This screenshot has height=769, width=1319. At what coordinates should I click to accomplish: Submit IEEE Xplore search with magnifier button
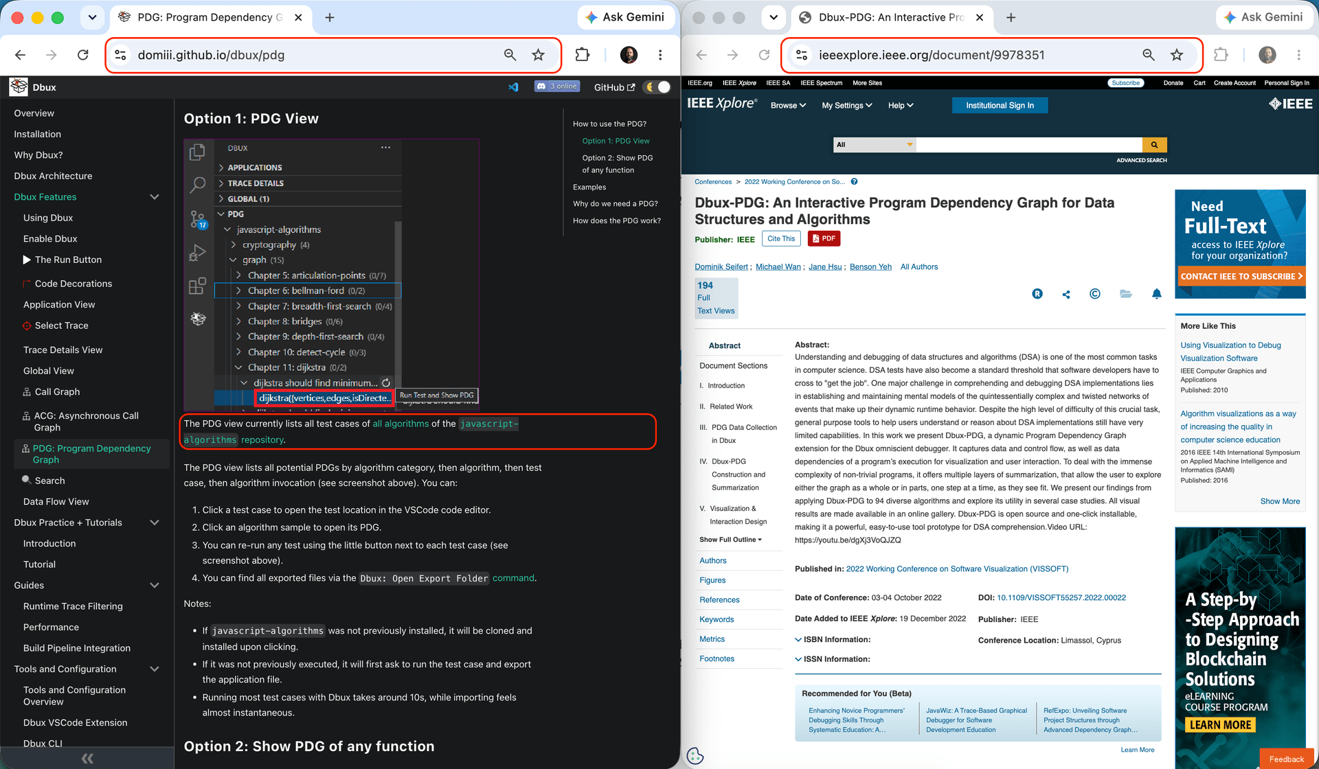click(x=1155, y=145)
